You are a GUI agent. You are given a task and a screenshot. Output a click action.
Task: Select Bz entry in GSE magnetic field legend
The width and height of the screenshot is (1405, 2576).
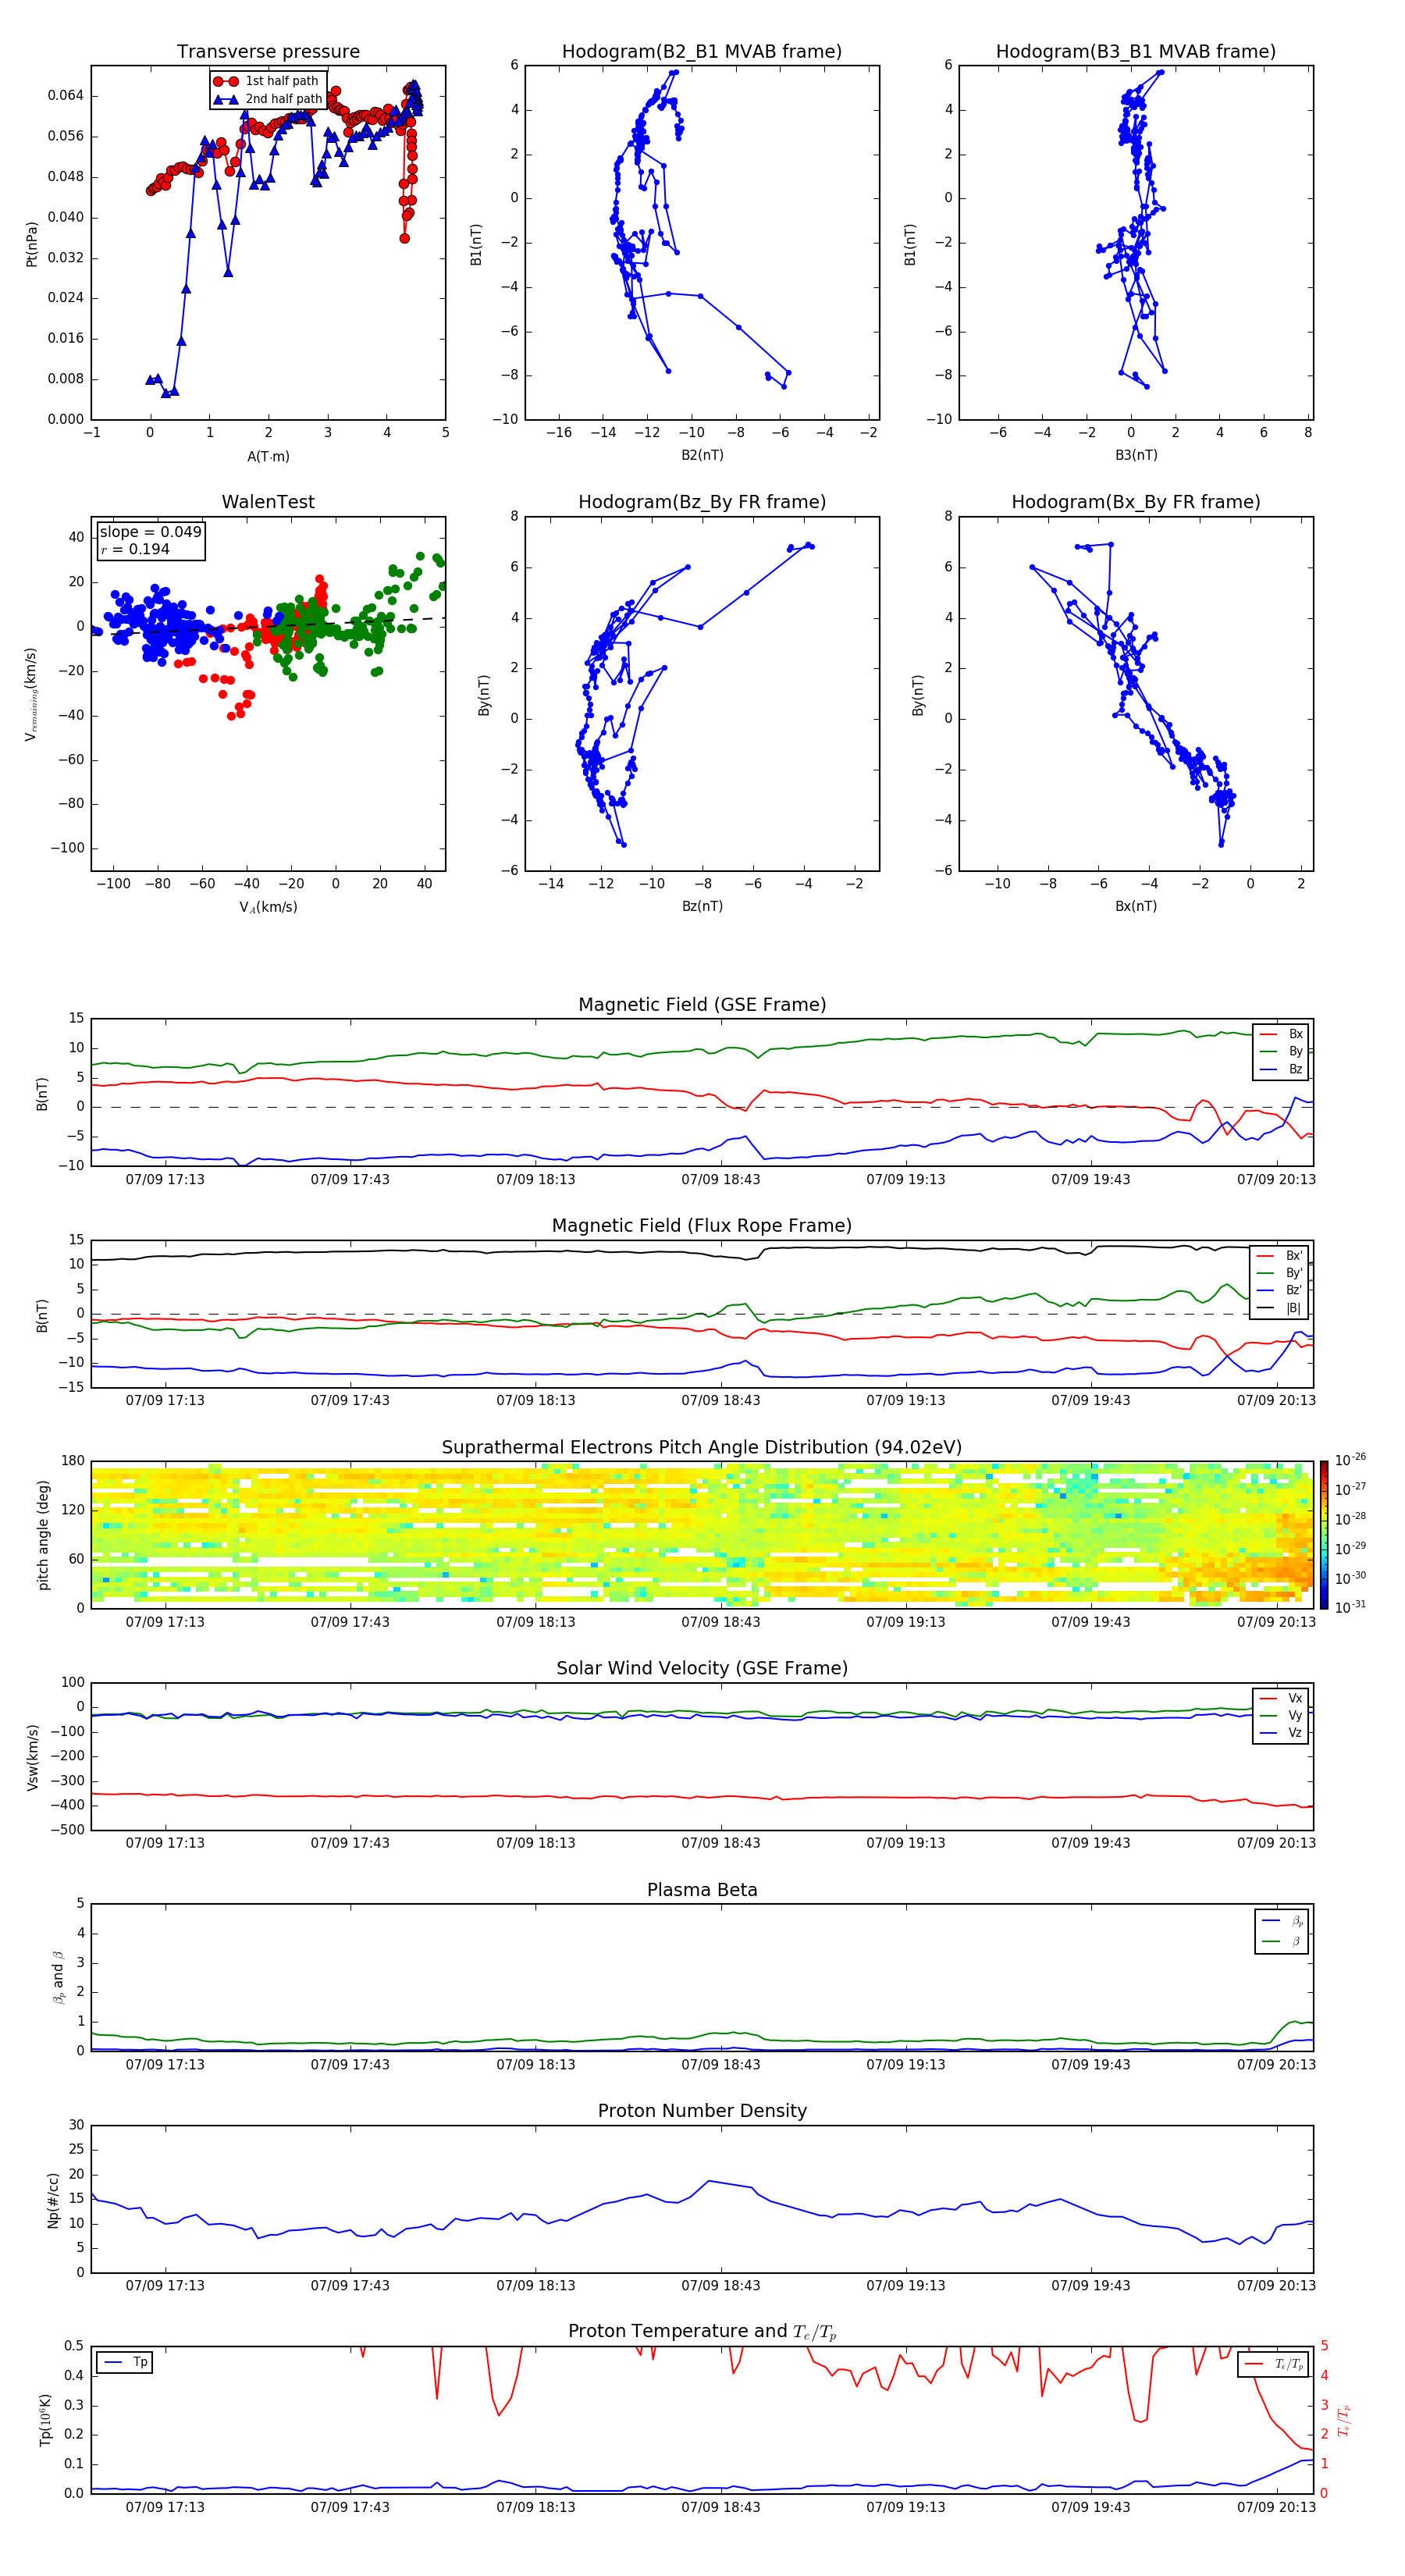point(1282,1070)
